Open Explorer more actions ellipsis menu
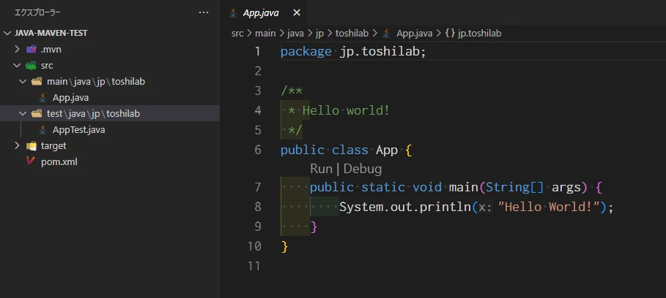This screenshot has width=666, height=298. coord(204,12)
